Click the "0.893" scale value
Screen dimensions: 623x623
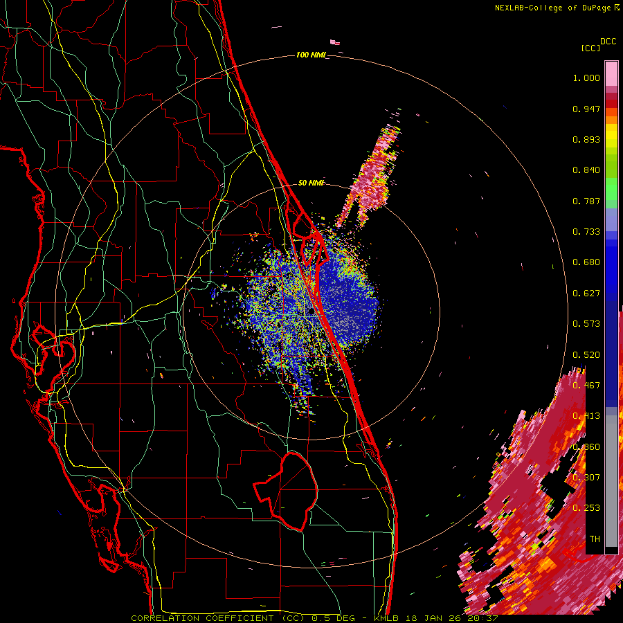(586, 139)
